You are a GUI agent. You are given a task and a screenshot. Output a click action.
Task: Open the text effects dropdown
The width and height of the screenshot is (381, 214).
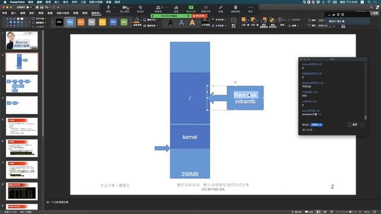coord(218,26)
